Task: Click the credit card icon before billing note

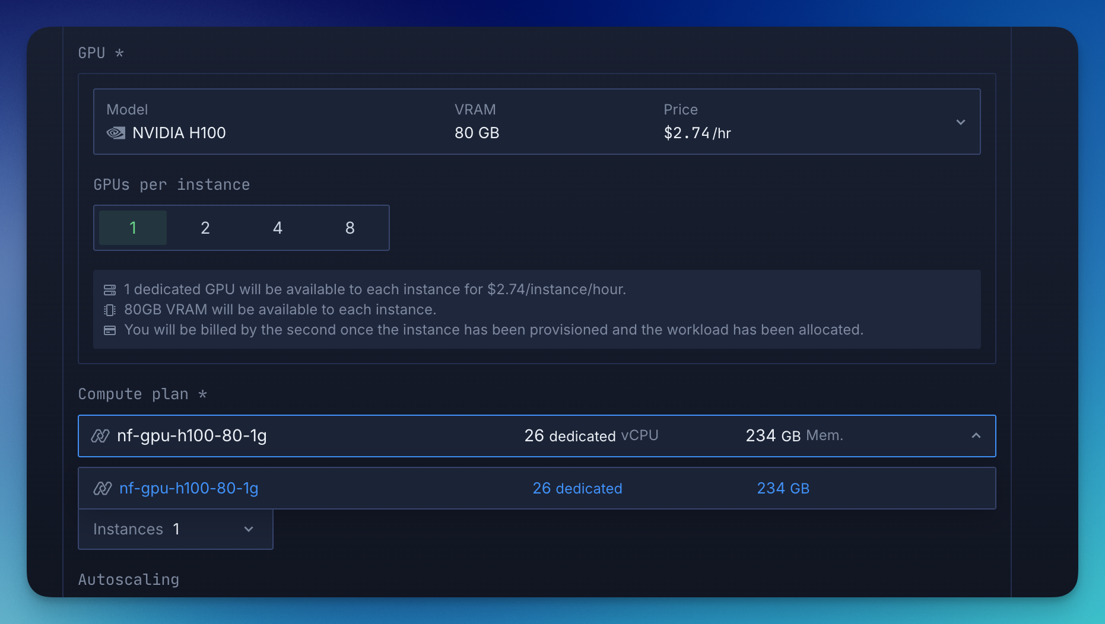Action: coord(110,330)
